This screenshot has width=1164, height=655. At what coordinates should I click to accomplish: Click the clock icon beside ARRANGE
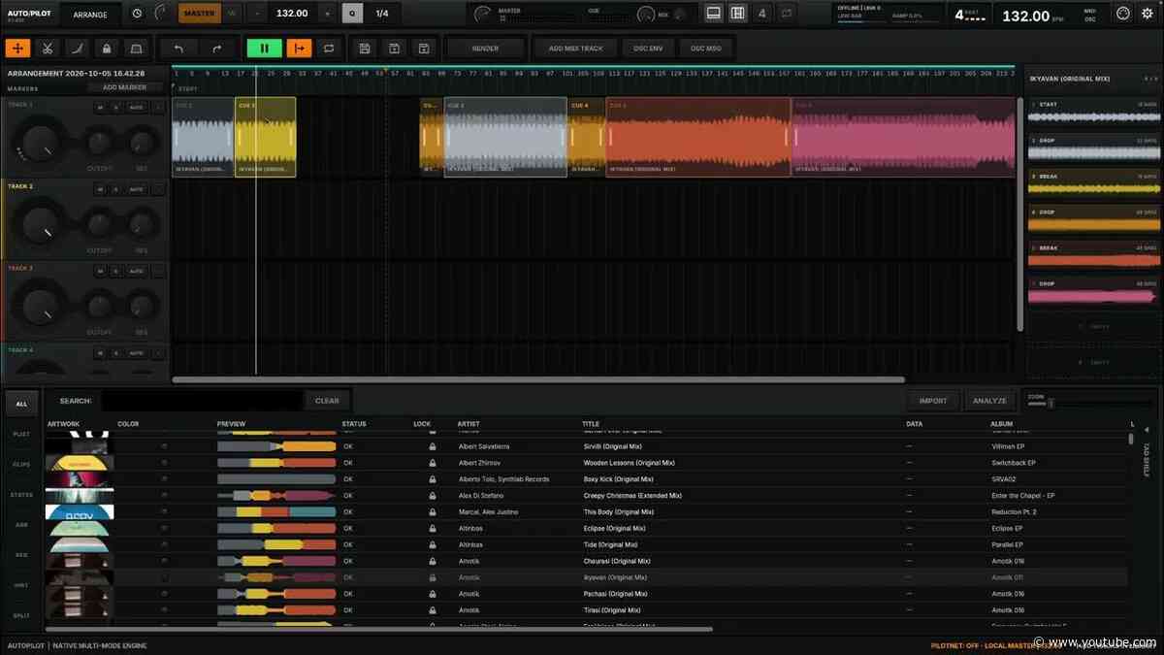coord(137,14)
